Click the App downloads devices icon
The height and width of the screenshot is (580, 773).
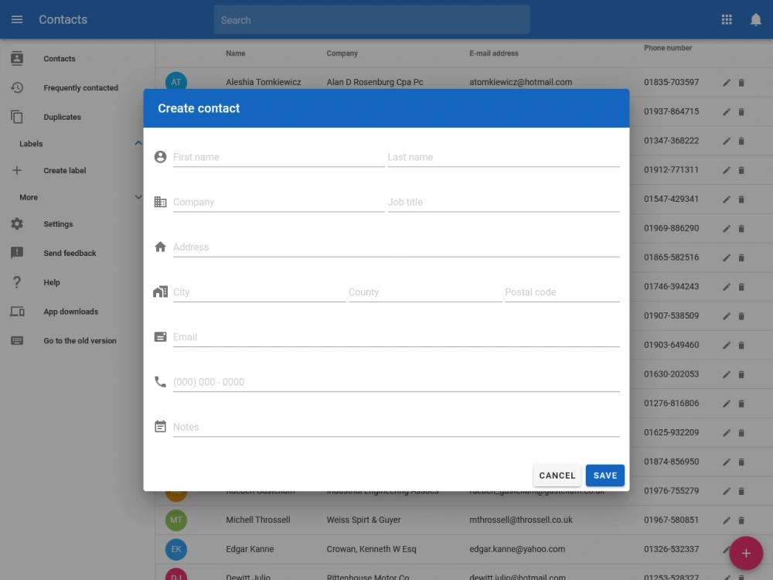tap(17, 311)
